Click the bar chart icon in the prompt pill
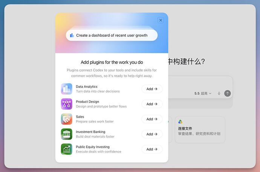The image size is (260, 172). tap(72, 35)
